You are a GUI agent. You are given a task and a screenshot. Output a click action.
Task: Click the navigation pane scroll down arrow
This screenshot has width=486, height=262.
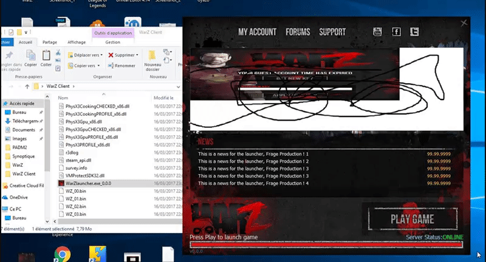click(47, 221)
